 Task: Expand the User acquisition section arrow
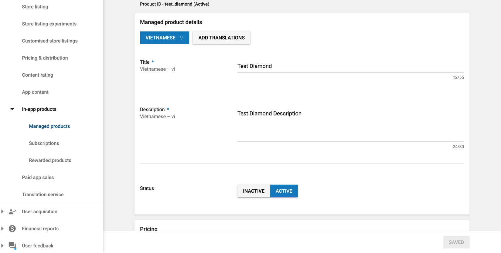click(2, 212)
